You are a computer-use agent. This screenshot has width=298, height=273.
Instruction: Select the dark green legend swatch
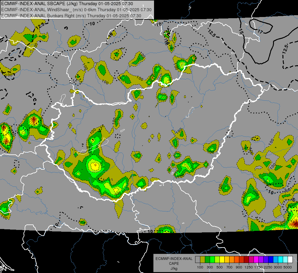tap(207, 260)
